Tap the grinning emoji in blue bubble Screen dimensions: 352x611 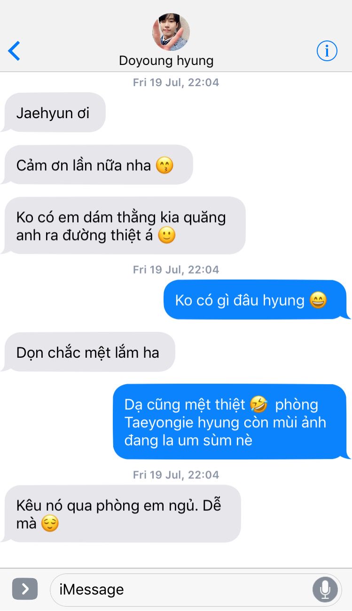318,300
